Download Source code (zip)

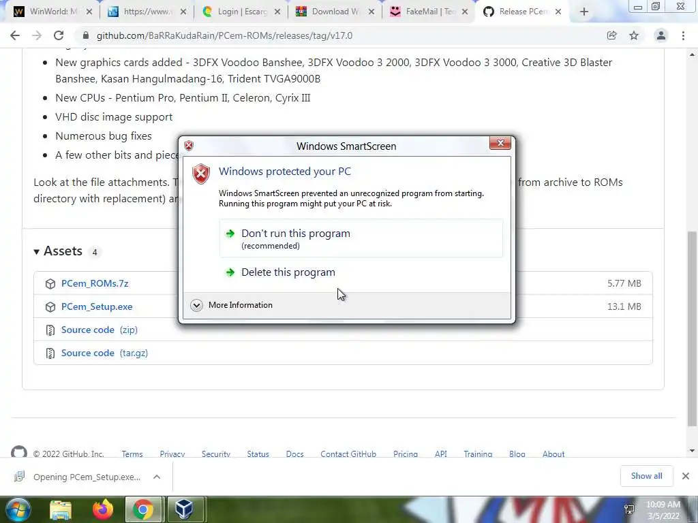(x=100, y=330)
